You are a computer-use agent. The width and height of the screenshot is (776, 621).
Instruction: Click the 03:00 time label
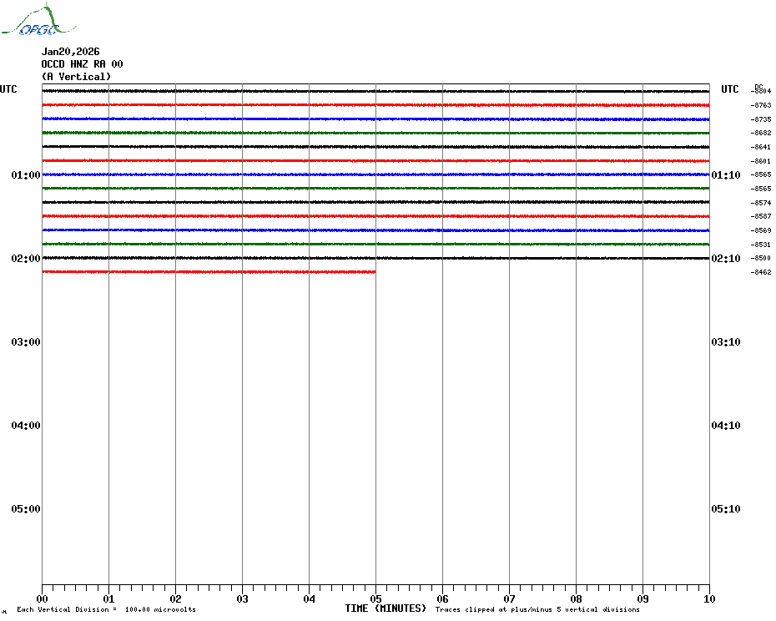[x=26, y=341]
